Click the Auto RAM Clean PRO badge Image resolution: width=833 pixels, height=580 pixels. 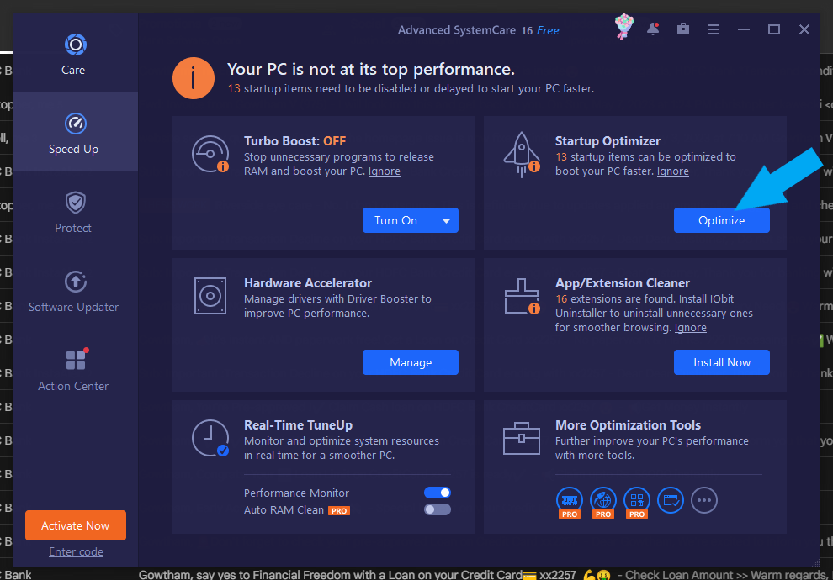(339, 511)
